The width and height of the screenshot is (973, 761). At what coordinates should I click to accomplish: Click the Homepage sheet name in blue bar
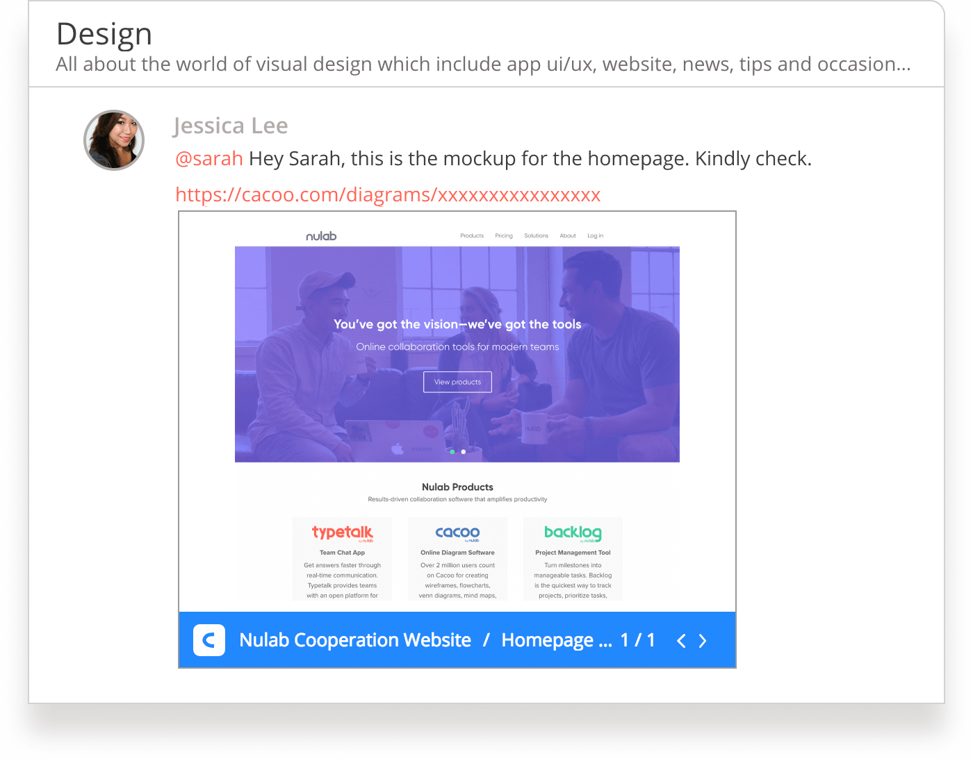(557, 640)
